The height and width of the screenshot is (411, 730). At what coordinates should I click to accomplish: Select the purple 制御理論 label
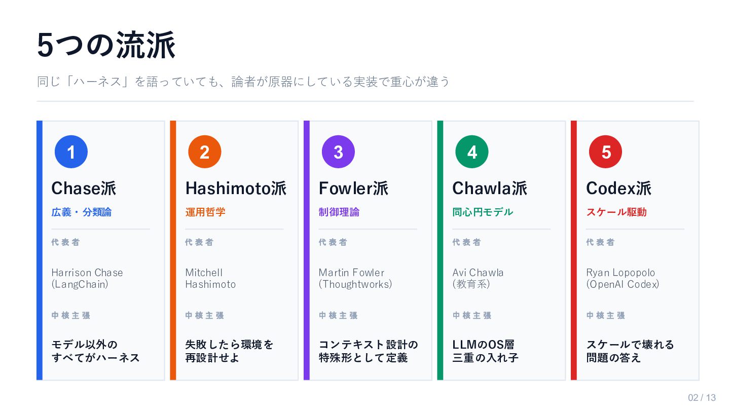339,212
